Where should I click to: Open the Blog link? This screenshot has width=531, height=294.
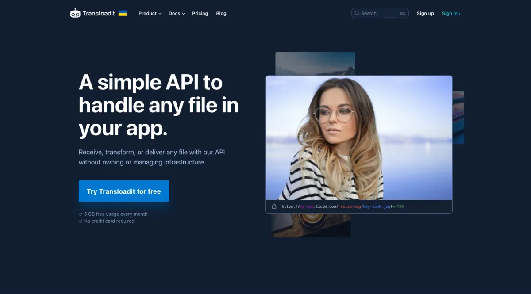pos(221,14)
